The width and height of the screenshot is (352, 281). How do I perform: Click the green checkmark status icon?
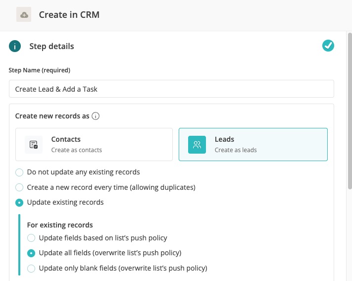pyautogui.click(x=328, y=46)
